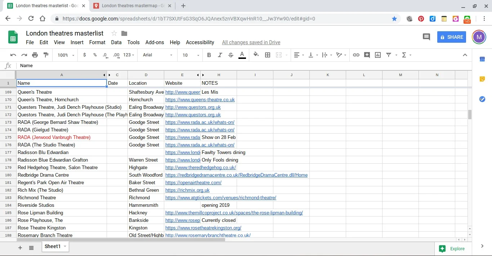
Task: Click the Redo icon in toolbar
Action: [24, 55]
